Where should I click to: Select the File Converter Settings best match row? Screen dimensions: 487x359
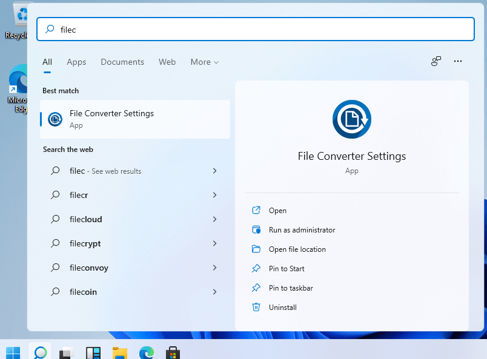(135, 119)
